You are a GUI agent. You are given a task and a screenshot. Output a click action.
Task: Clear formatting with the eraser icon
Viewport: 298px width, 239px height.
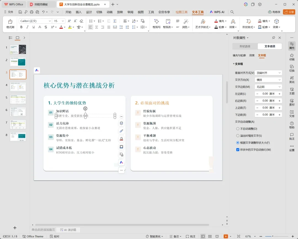tap(81, 21)
